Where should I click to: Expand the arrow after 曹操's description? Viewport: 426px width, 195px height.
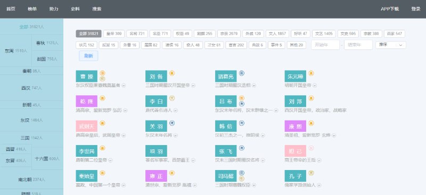pyautogui.click(x=124, y=86)
